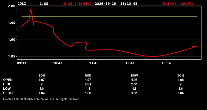Click the EOH HIGH value 2
Screen dimensions: 207x110
coord(42,84)
